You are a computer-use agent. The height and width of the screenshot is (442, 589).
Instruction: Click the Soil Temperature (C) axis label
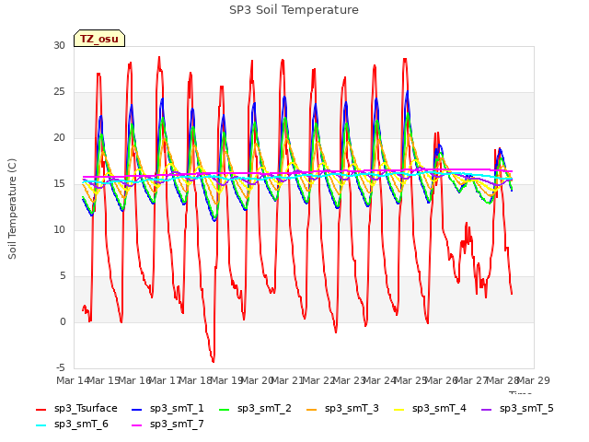point(12,209)
